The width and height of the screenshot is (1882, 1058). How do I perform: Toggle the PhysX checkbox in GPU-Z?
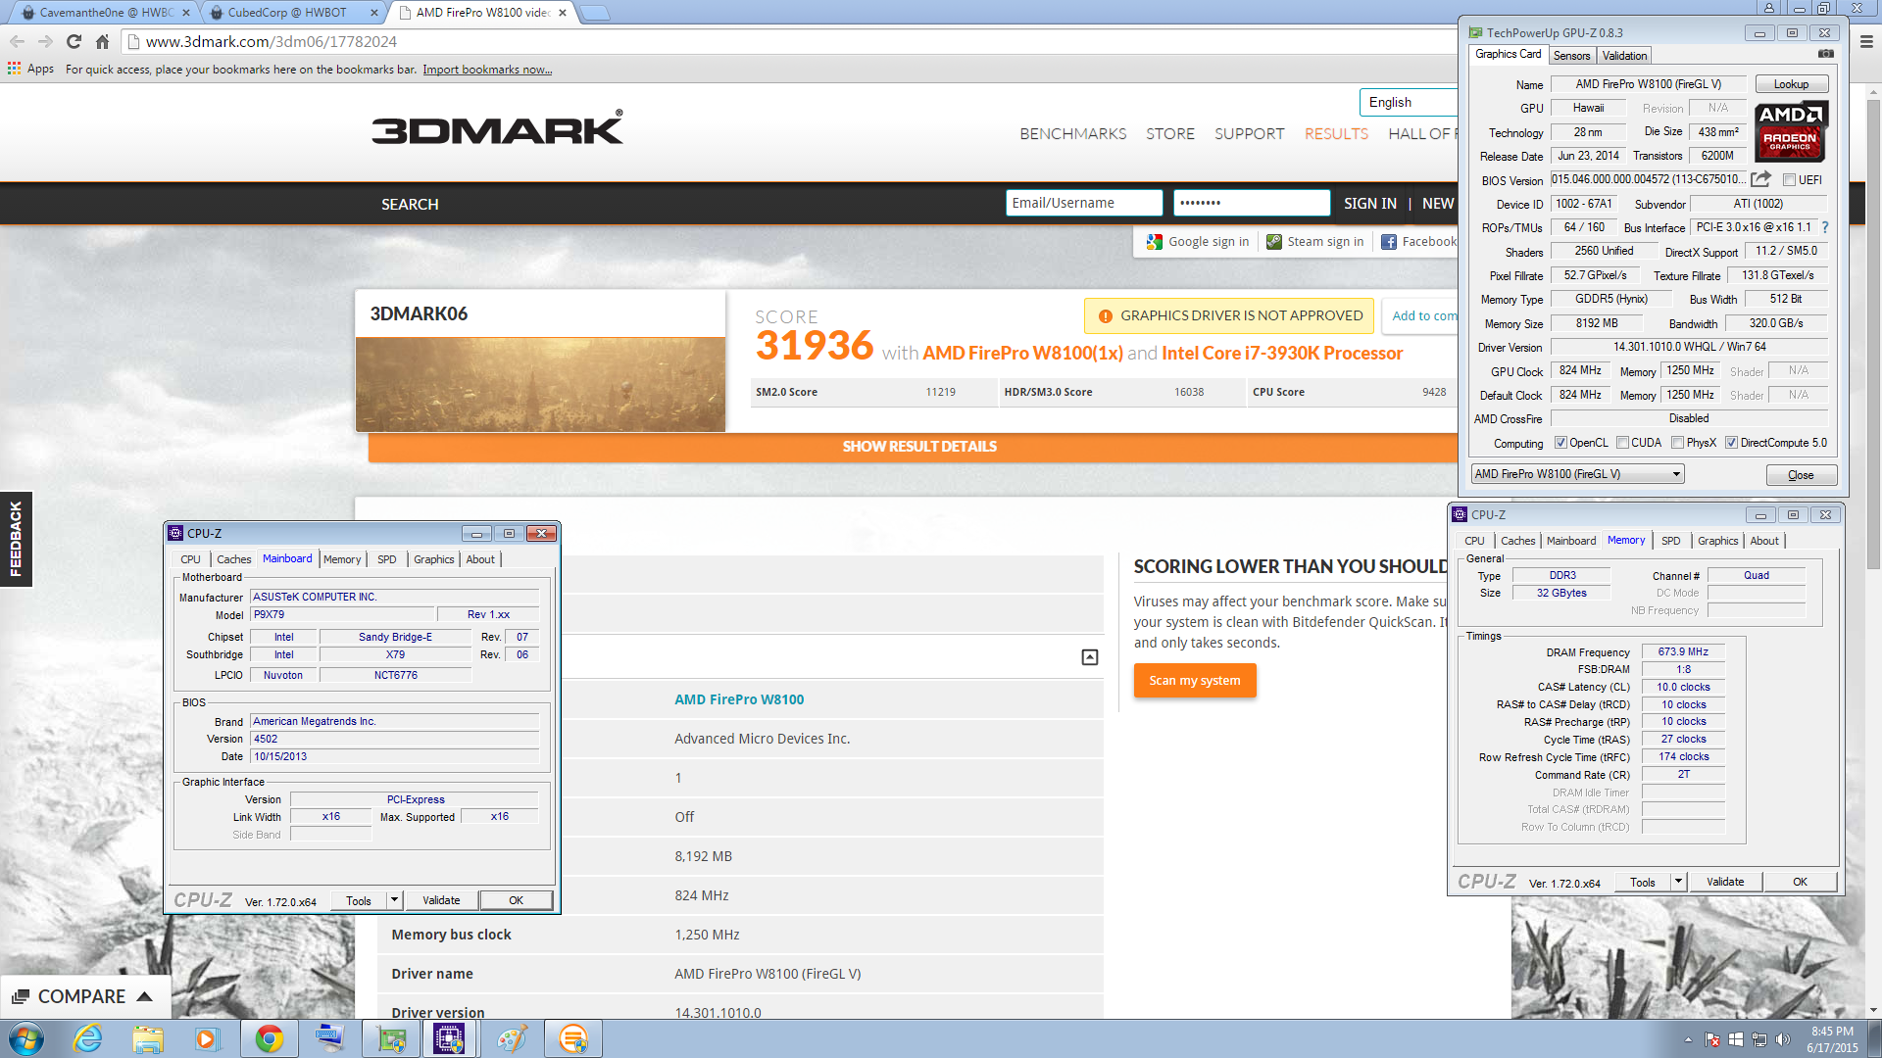pyautogui.click(x=1677, y=443)
